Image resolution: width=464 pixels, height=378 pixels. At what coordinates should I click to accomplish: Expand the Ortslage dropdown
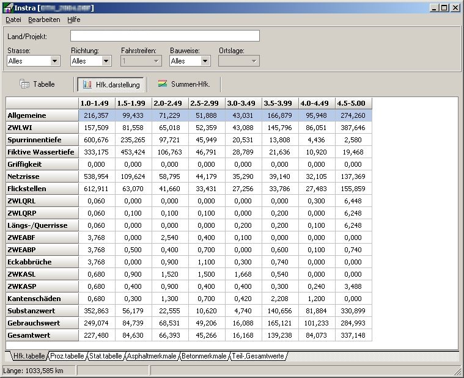click(254, 61)
